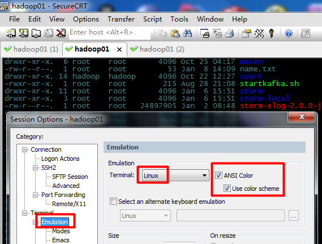322x244 pixels.
Task: Click the Print Selection icon
Action: click(217, 33)
